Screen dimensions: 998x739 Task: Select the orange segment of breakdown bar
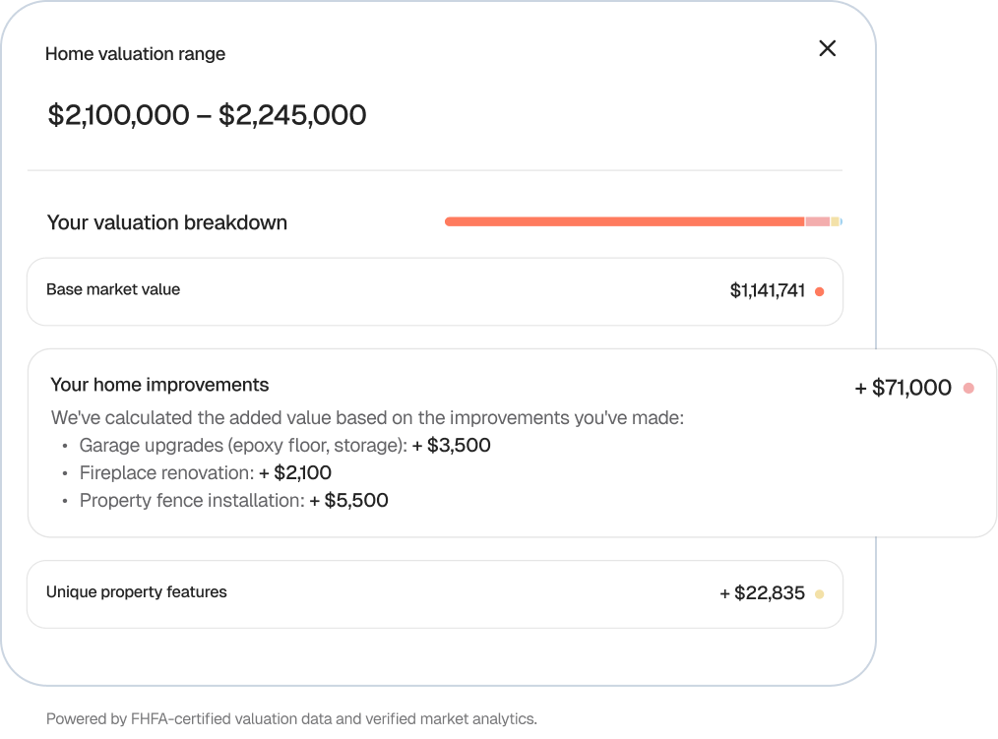tap(624, 221)
